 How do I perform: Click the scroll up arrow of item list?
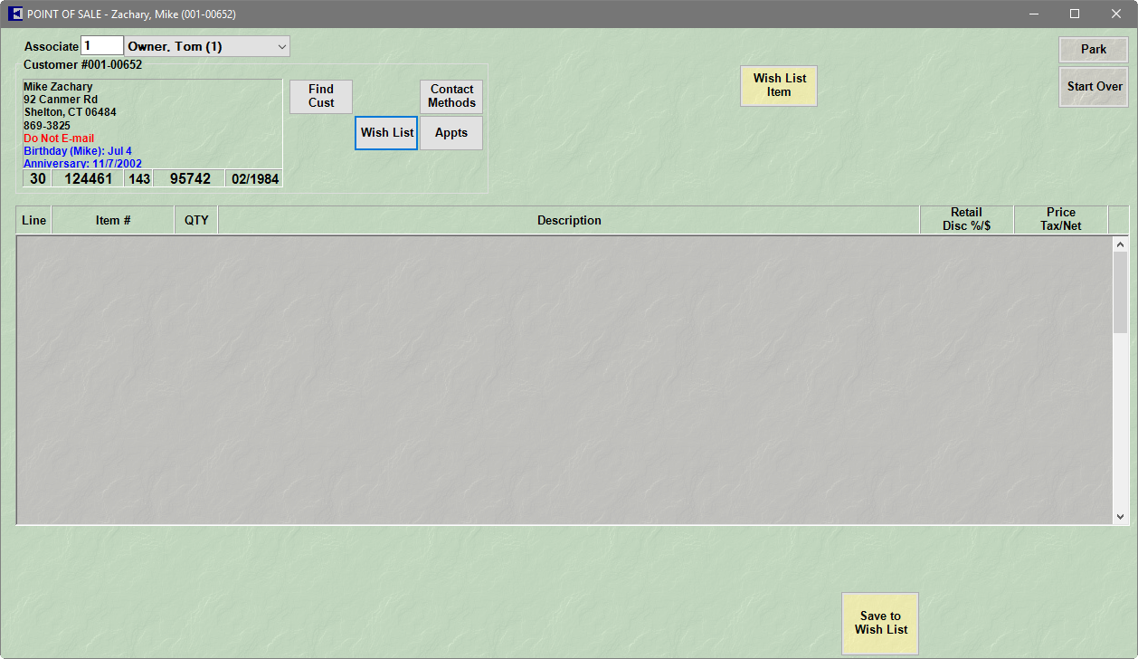click(1120, 244)
